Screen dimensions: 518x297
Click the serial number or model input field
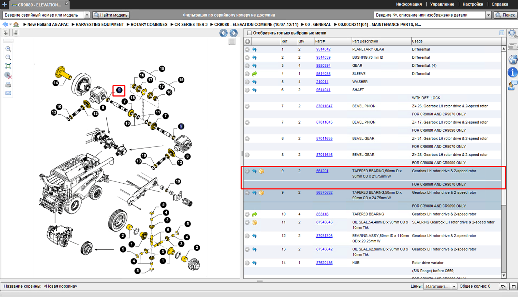pos(43,15)
